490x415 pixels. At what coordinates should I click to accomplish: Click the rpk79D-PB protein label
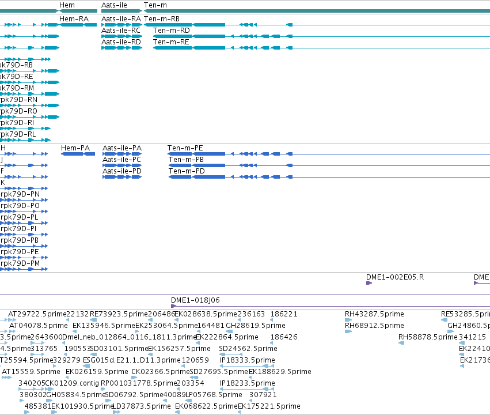pos(20,240)
